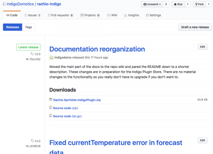
Task: Click the watchers count 2
Action: (x=166, y=4)
